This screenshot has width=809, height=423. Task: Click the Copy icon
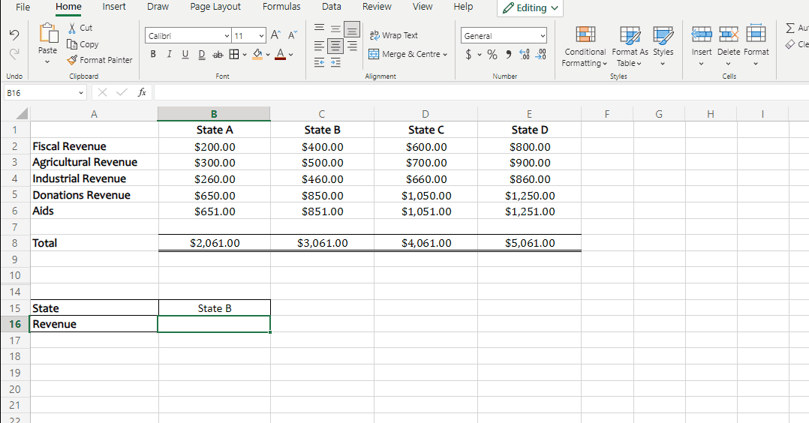click(x=72, y=44)
